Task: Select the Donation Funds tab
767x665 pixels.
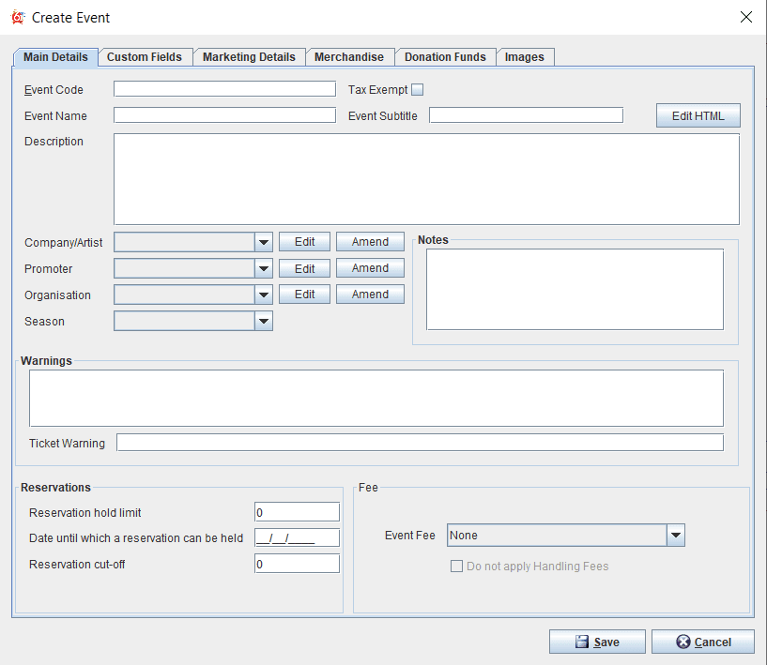Action: (x=445, y=57)
